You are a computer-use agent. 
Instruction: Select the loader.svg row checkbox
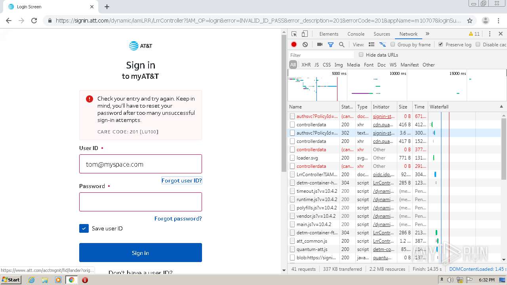292,158
